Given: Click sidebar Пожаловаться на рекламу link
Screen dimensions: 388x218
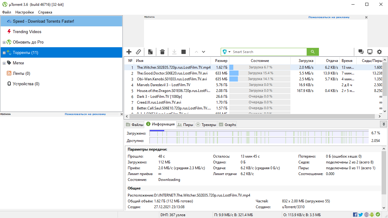Looking at the screenshot, I should point(85,114).
